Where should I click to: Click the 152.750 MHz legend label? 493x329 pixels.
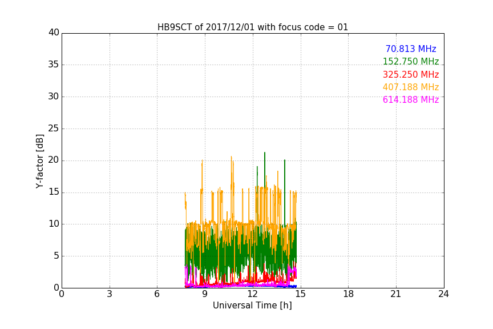point(411,61)
